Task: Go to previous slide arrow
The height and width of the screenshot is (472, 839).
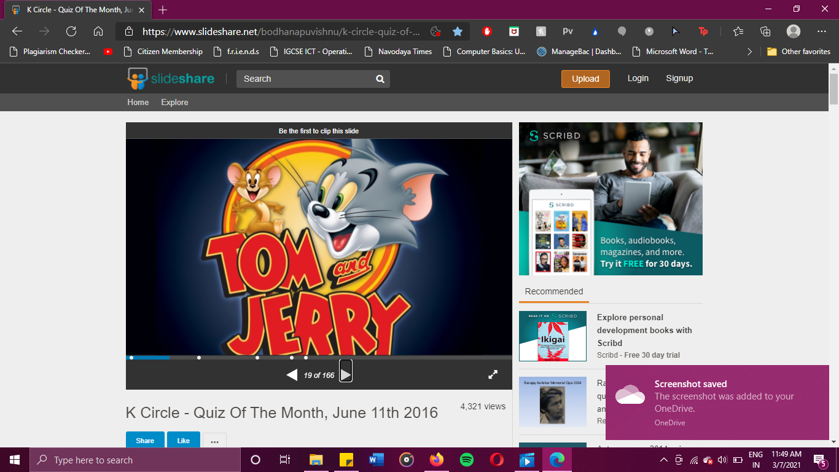Action: (x=292, y=375)
